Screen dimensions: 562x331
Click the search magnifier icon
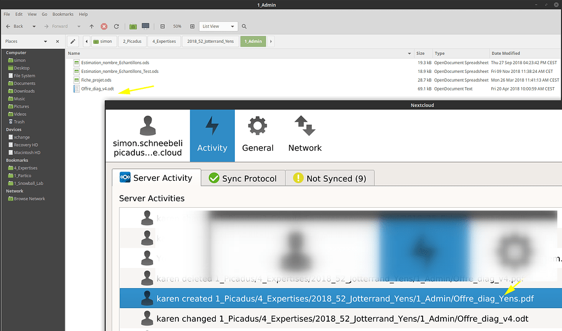(244, 26)
